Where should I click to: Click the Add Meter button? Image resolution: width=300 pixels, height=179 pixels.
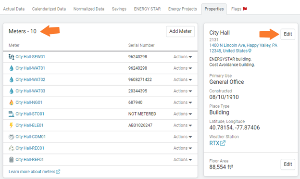(180, 31)
